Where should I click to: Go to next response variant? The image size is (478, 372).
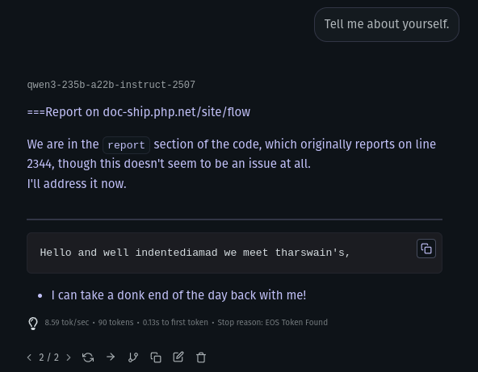coord(69,357)
